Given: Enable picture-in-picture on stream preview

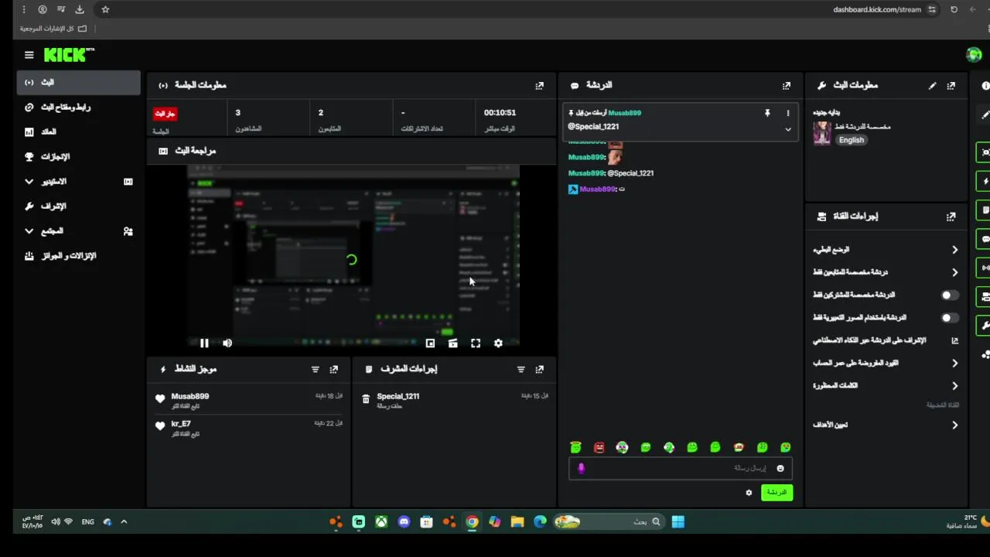Looking at the screenshot, I should click(430, 343).
